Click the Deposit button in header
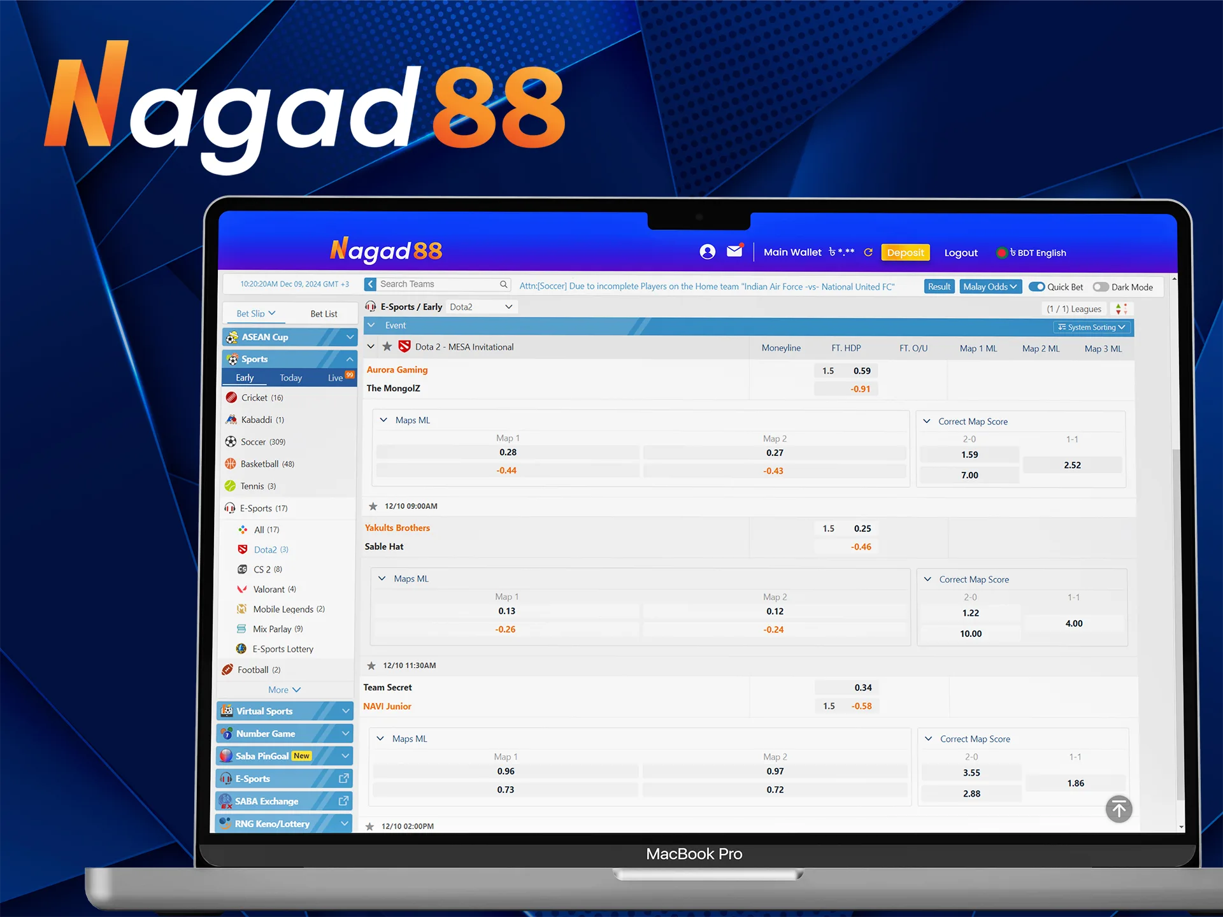 click(x=903, y=252)
